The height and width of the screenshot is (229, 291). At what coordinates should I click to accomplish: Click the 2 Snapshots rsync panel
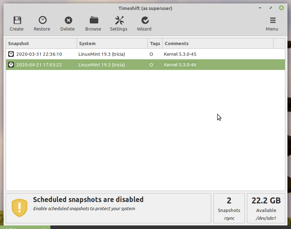[229, 208]
